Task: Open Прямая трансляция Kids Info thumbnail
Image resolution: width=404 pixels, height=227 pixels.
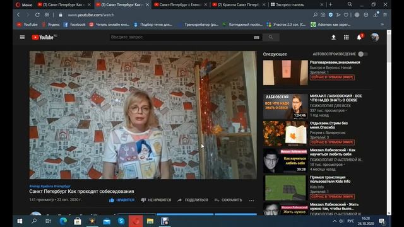Action: point(285,188)
